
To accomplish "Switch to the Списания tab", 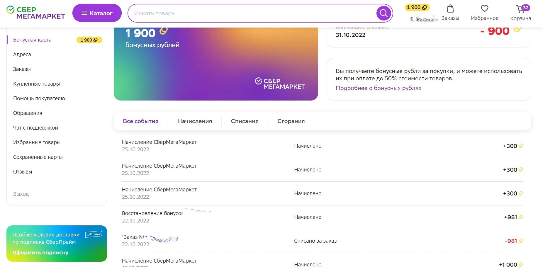I will pos(245,121).
